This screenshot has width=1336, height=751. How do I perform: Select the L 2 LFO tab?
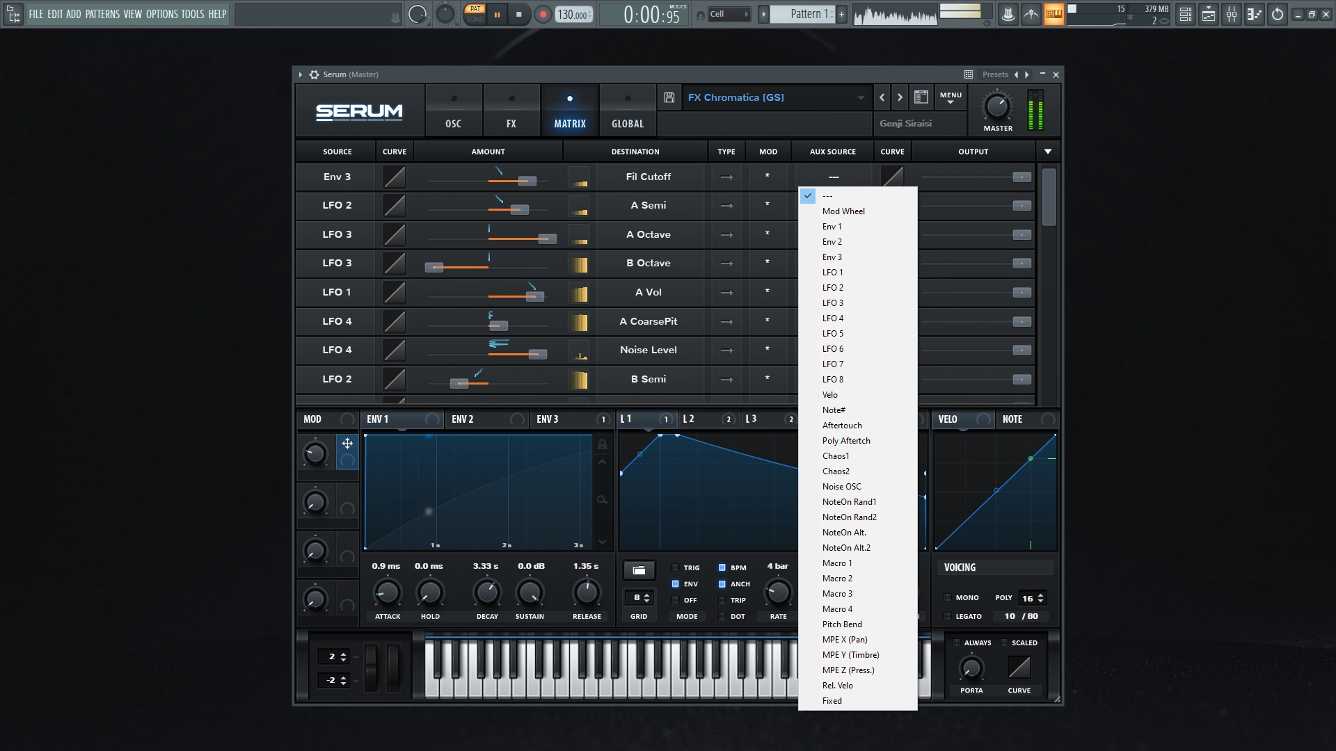[x=708, y=419]
